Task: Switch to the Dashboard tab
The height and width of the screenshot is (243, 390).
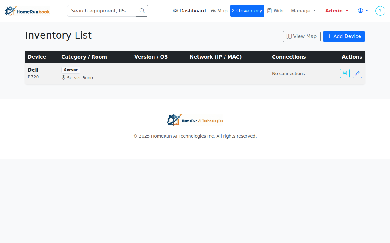Action: [189, 11]
